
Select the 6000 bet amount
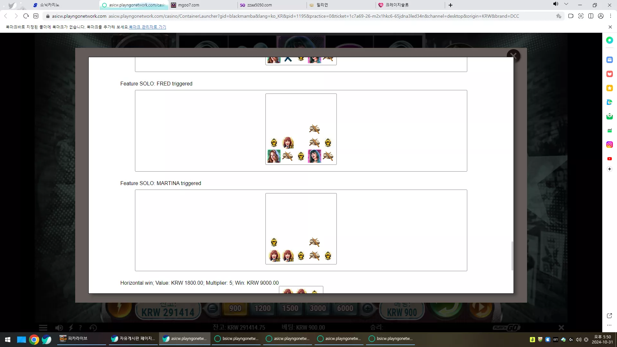click(345, 308)
